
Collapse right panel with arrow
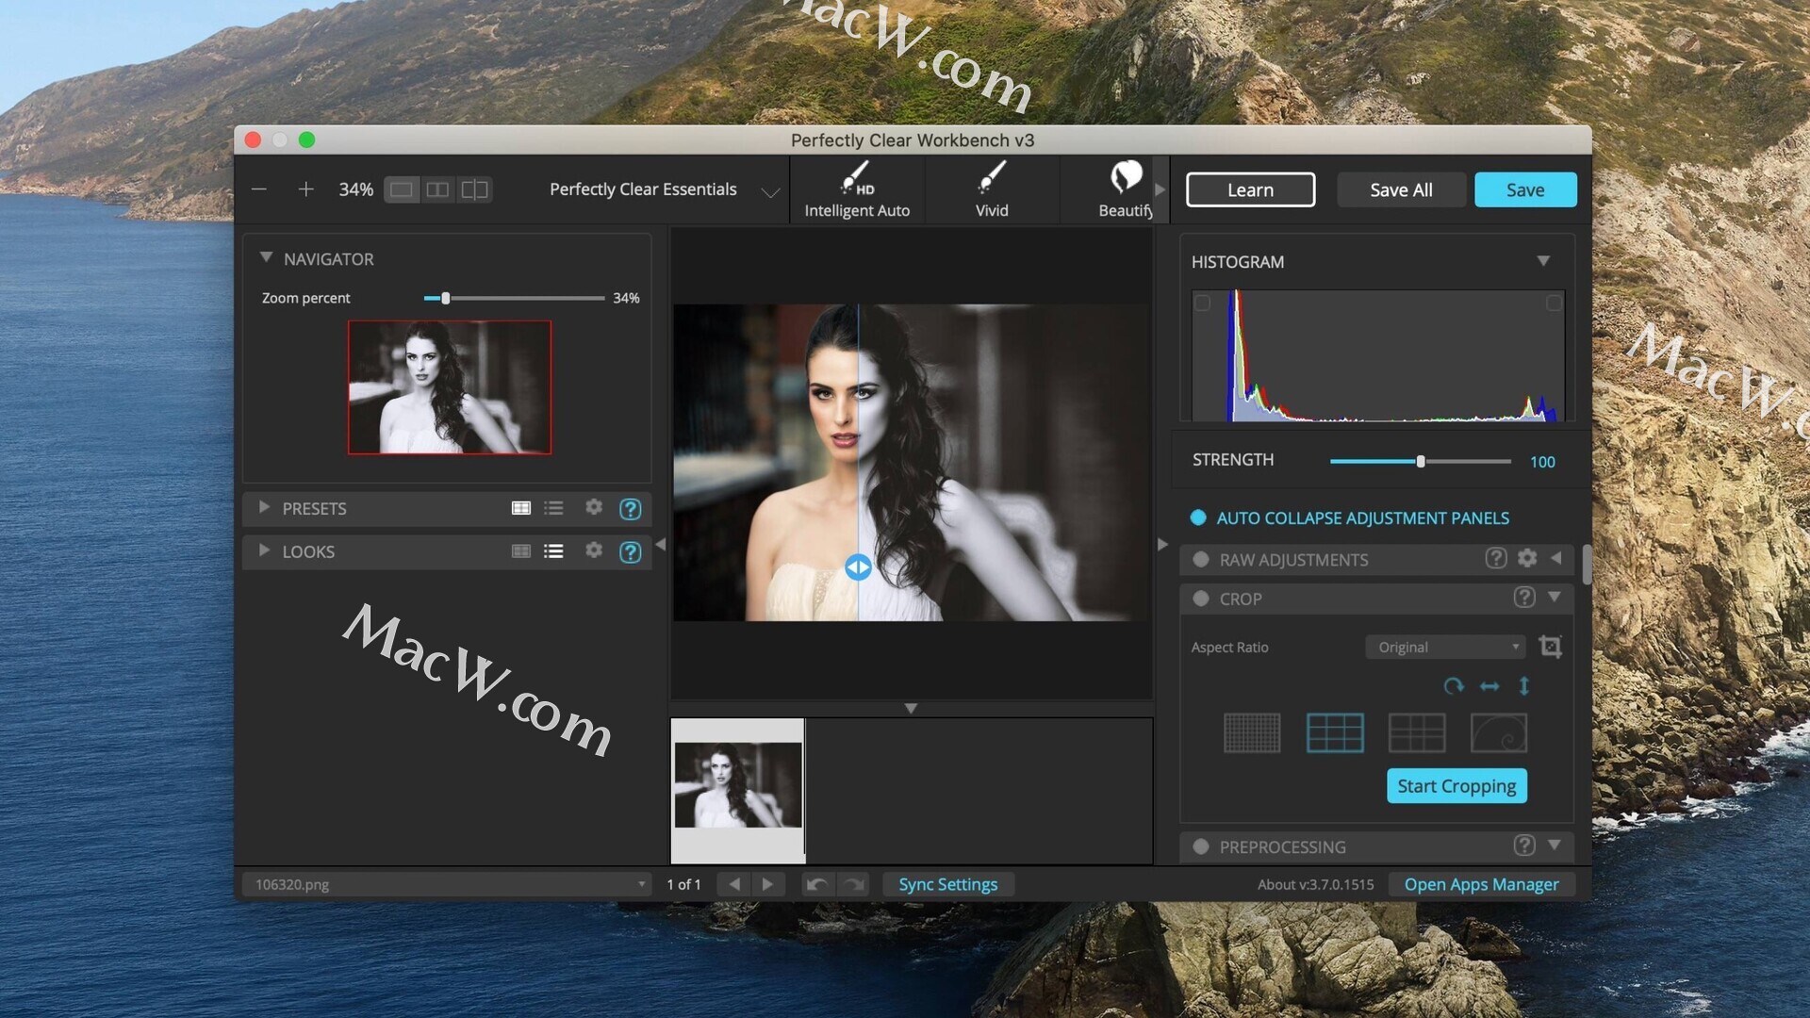[1162, 545]
